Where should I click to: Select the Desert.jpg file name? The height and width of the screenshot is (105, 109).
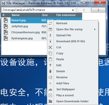pyautogui.click(x=18, y=20)
